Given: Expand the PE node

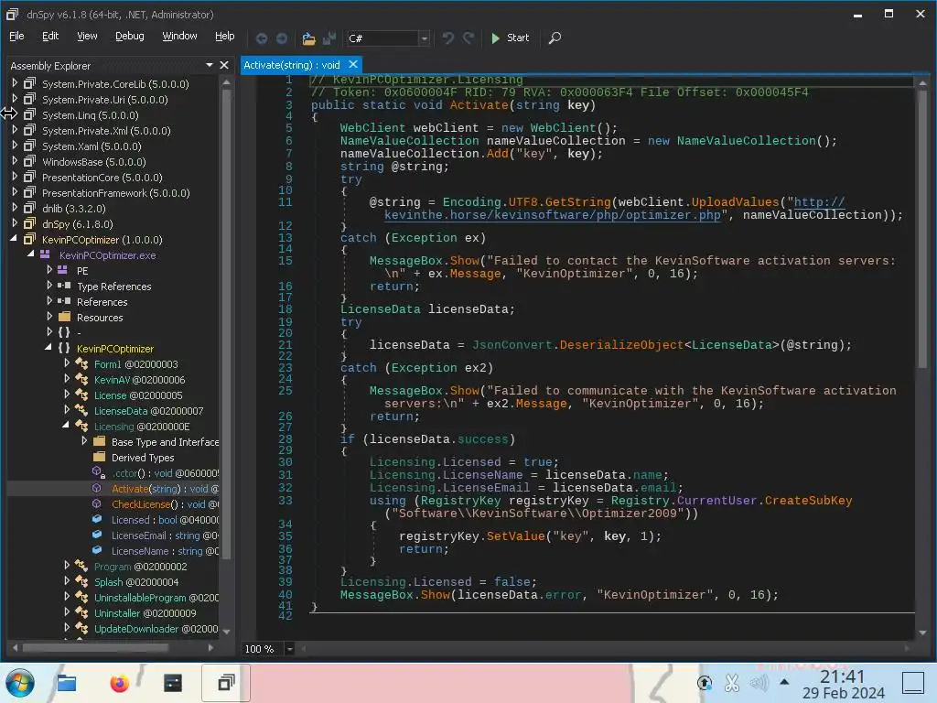Looking at the screenshot, I should 49,270.
